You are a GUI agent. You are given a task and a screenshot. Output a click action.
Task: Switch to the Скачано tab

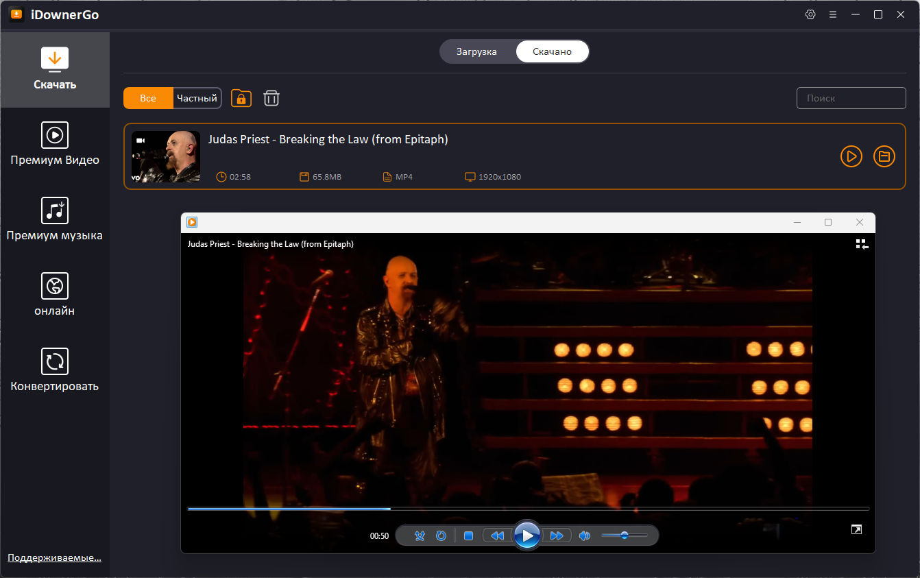pyautogui.click(x=552, y=51)
